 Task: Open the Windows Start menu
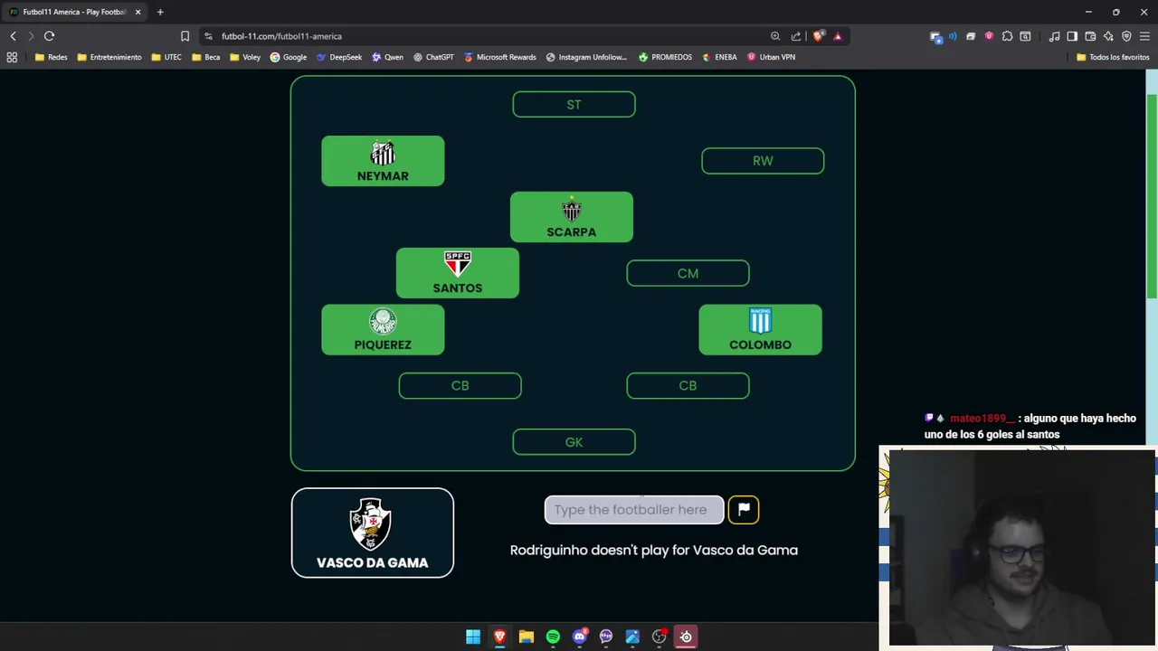point(473,637)
